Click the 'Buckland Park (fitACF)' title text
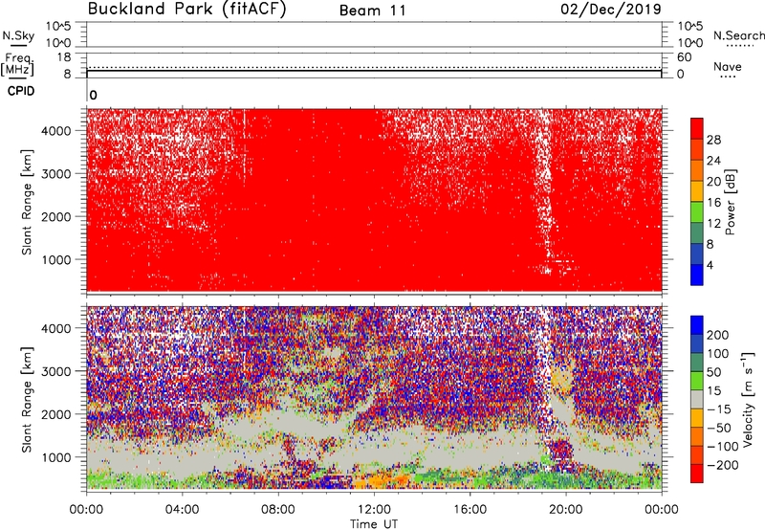765x530 pixels. pos(186,9)
